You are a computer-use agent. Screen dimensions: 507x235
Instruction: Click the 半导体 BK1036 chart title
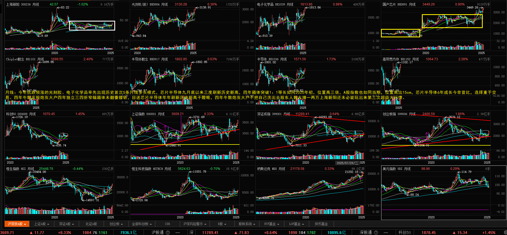(272, 59)
